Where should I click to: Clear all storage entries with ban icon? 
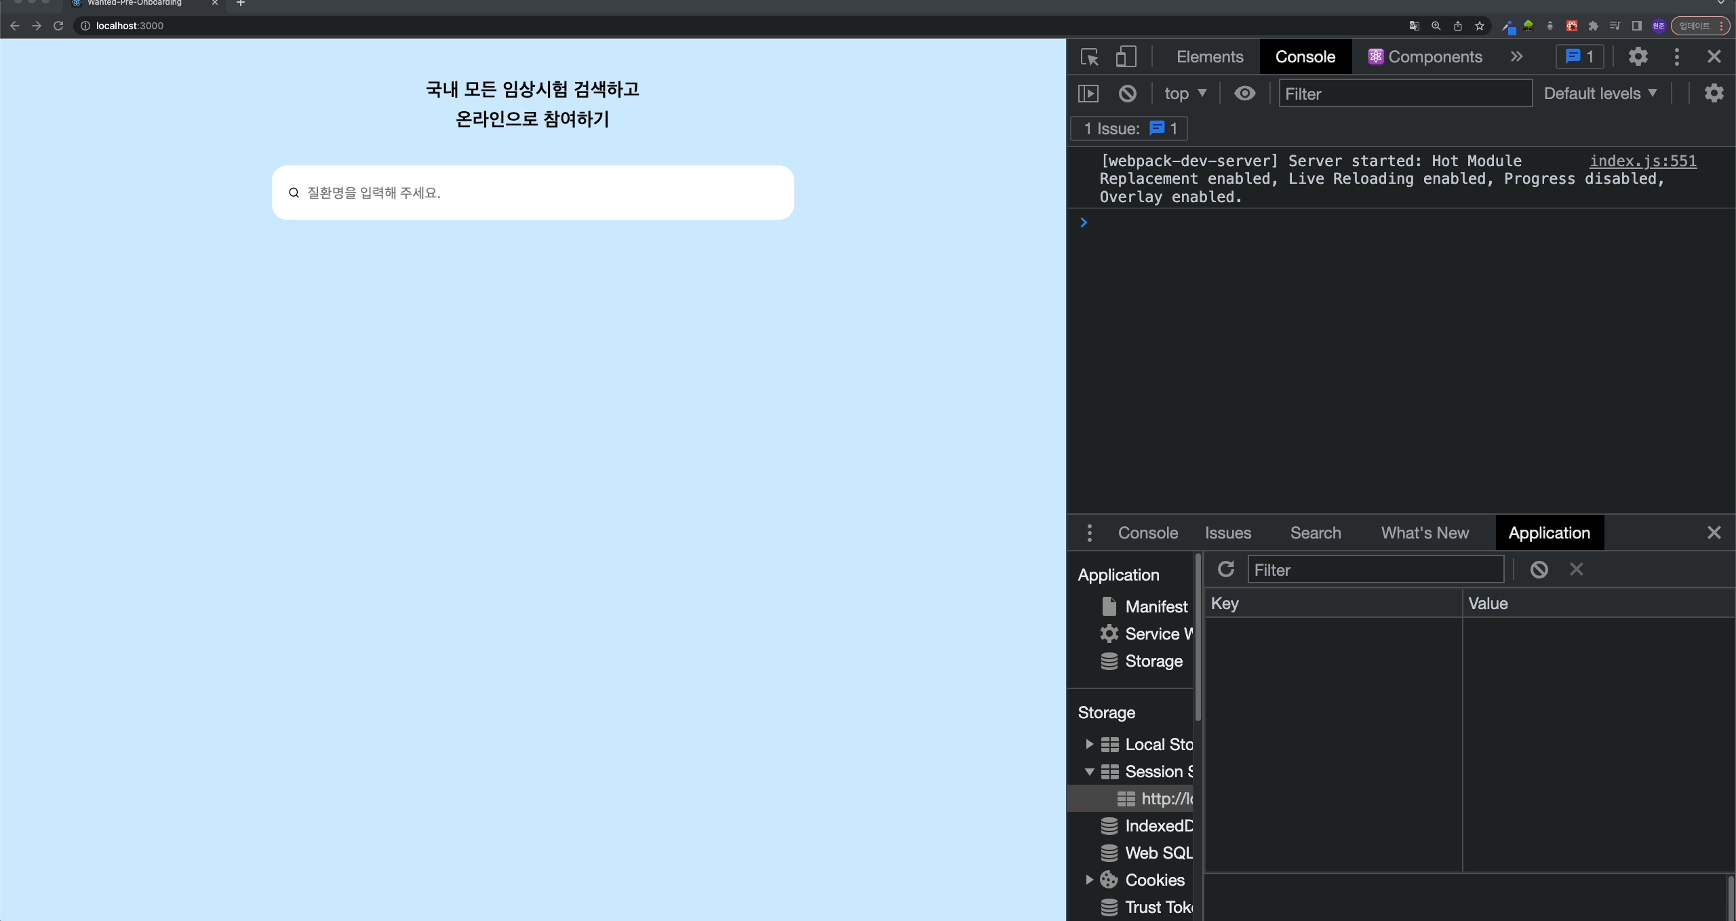coord(1539,570)
